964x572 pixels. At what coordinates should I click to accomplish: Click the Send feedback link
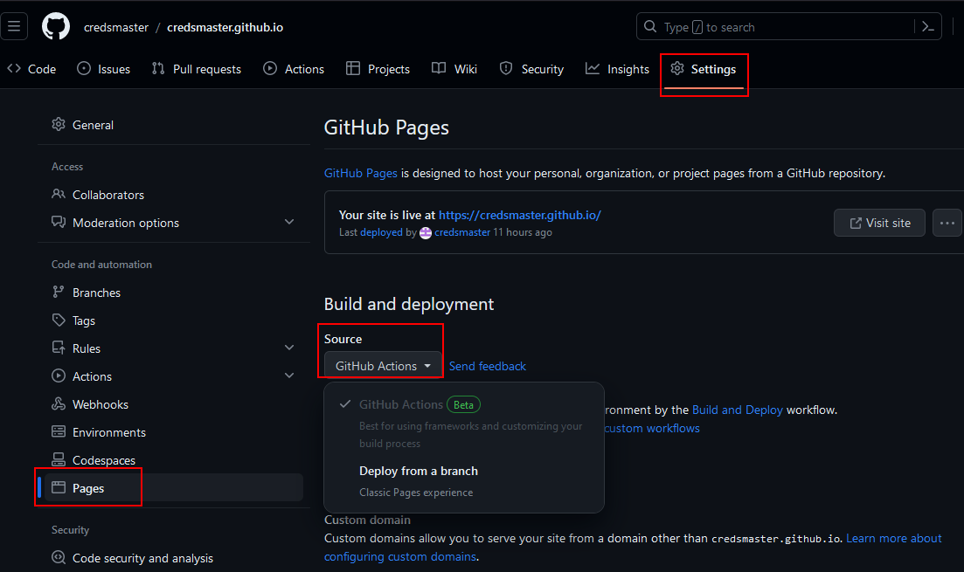[488, 366]
